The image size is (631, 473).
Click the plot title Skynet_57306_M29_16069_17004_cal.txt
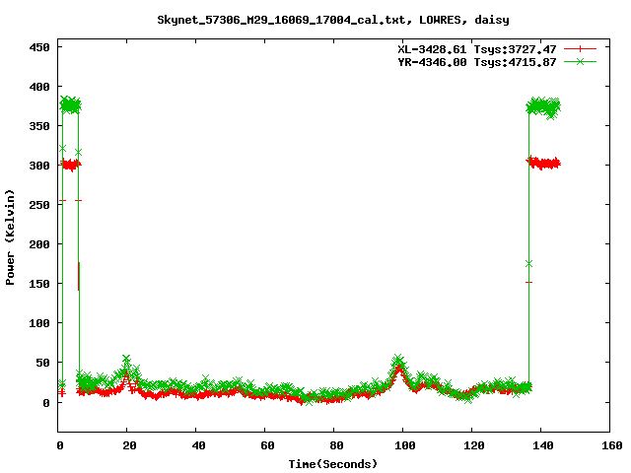(x=281, y=20)
